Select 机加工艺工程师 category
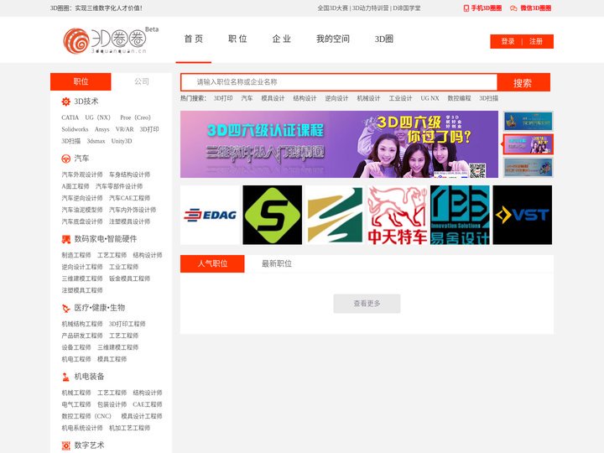Viewport: 604px width, 453px height. [129, 428]
